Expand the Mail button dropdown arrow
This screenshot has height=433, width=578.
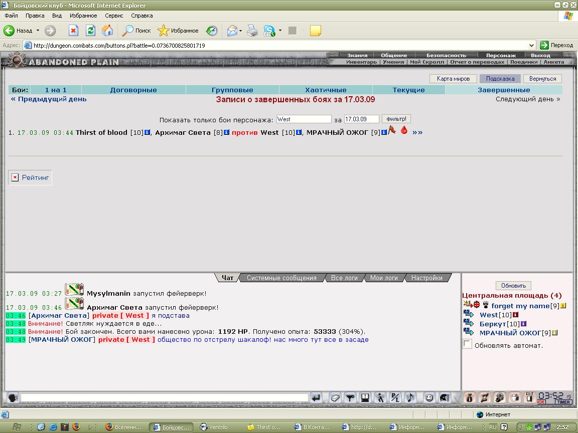(x=240, y=31)
